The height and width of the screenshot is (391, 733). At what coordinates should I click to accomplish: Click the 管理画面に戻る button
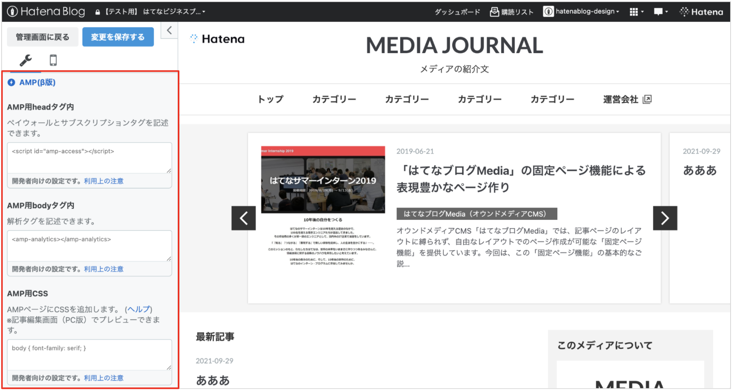[43, 37]
